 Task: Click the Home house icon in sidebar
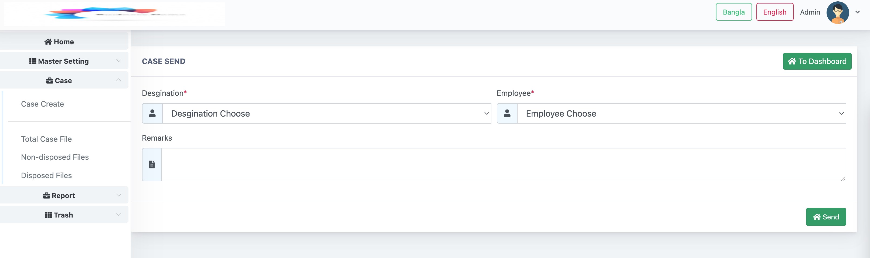click(x=48, y=42)
